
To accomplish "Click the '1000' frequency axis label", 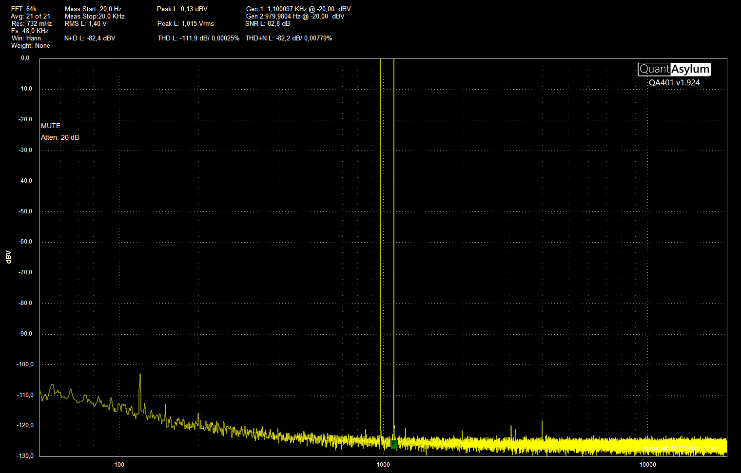I will coord(384,465).
